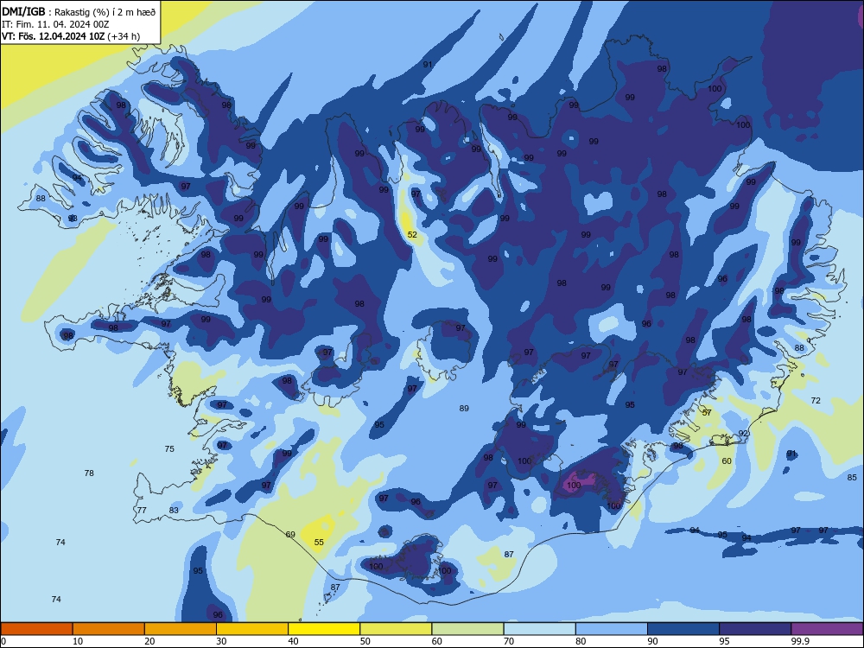Click the "89" value in the central highlands

tap(464, 409)
